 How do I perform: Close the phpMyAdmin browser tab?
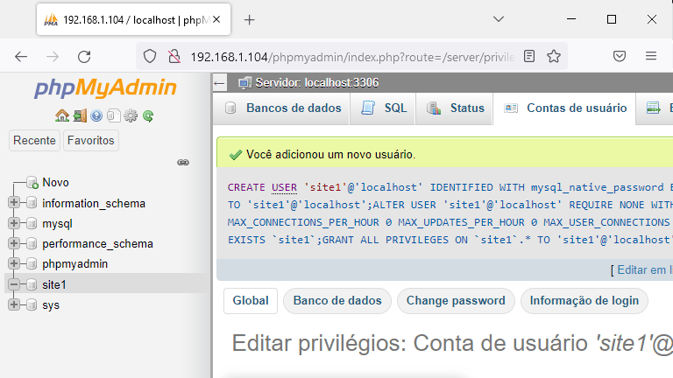point(216,19)
